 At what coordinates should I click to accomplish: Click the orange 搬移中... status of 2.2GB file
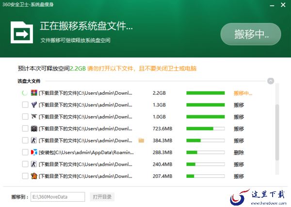pos(243,93)
